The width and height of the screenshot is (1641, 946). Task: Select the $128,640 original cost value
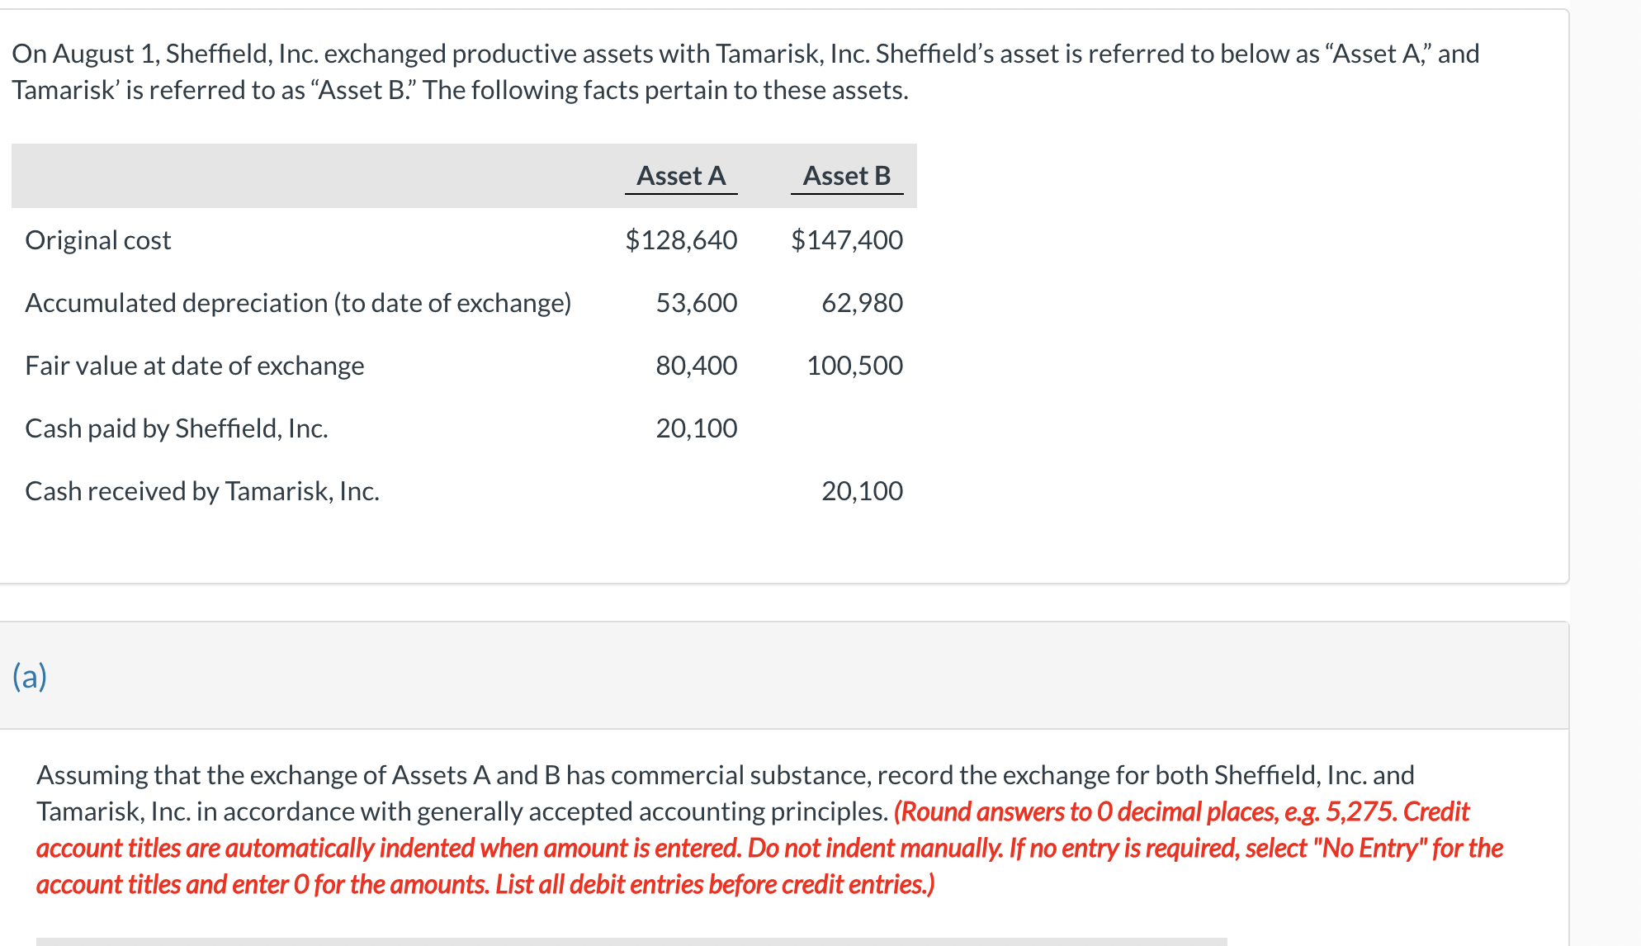click(681, 240)
